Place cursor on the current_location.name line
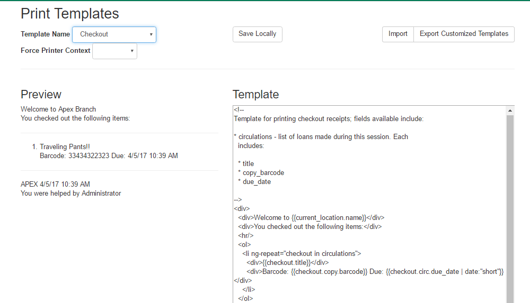The height and width of the screenshot is (303, 530). point(311,217)
